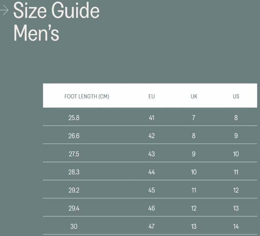The width and height of the screenshot is (260, 236).
Task: Choose EU size 42 in the table
Action: click(x=152, y=136)
